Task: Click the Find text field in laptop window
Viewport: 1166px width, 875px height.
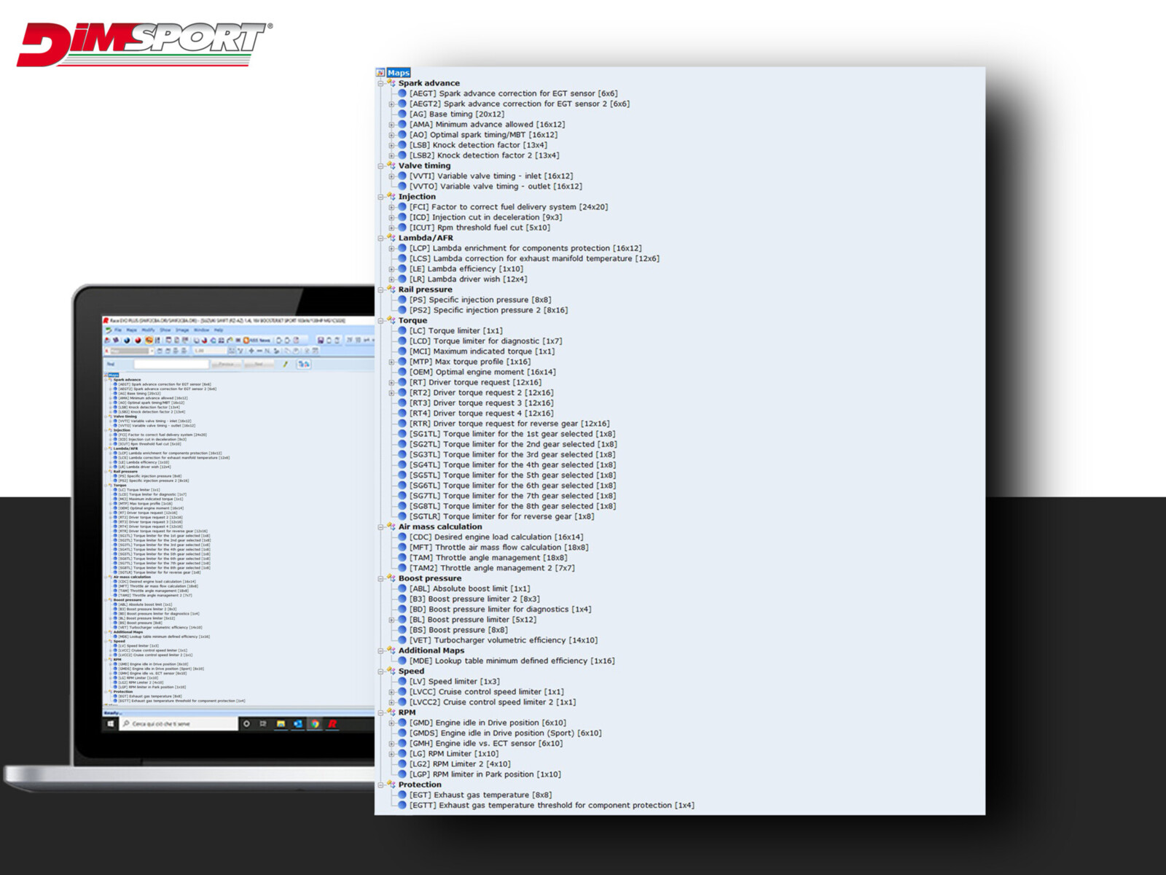Action: coord(171,364)
